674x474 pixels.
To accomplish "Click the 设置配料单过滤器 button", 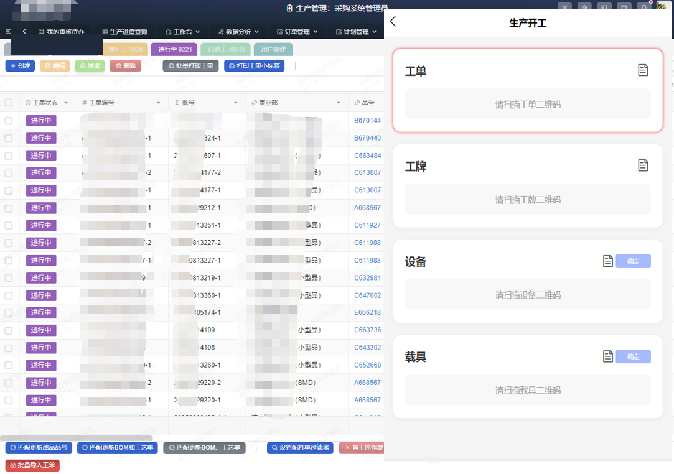I will tap(300, 447).
